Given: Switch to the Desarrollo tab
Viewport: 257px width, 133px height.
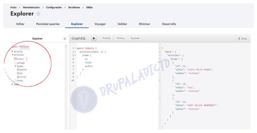Looking at the screenshot, I should [x=169, y=24].
